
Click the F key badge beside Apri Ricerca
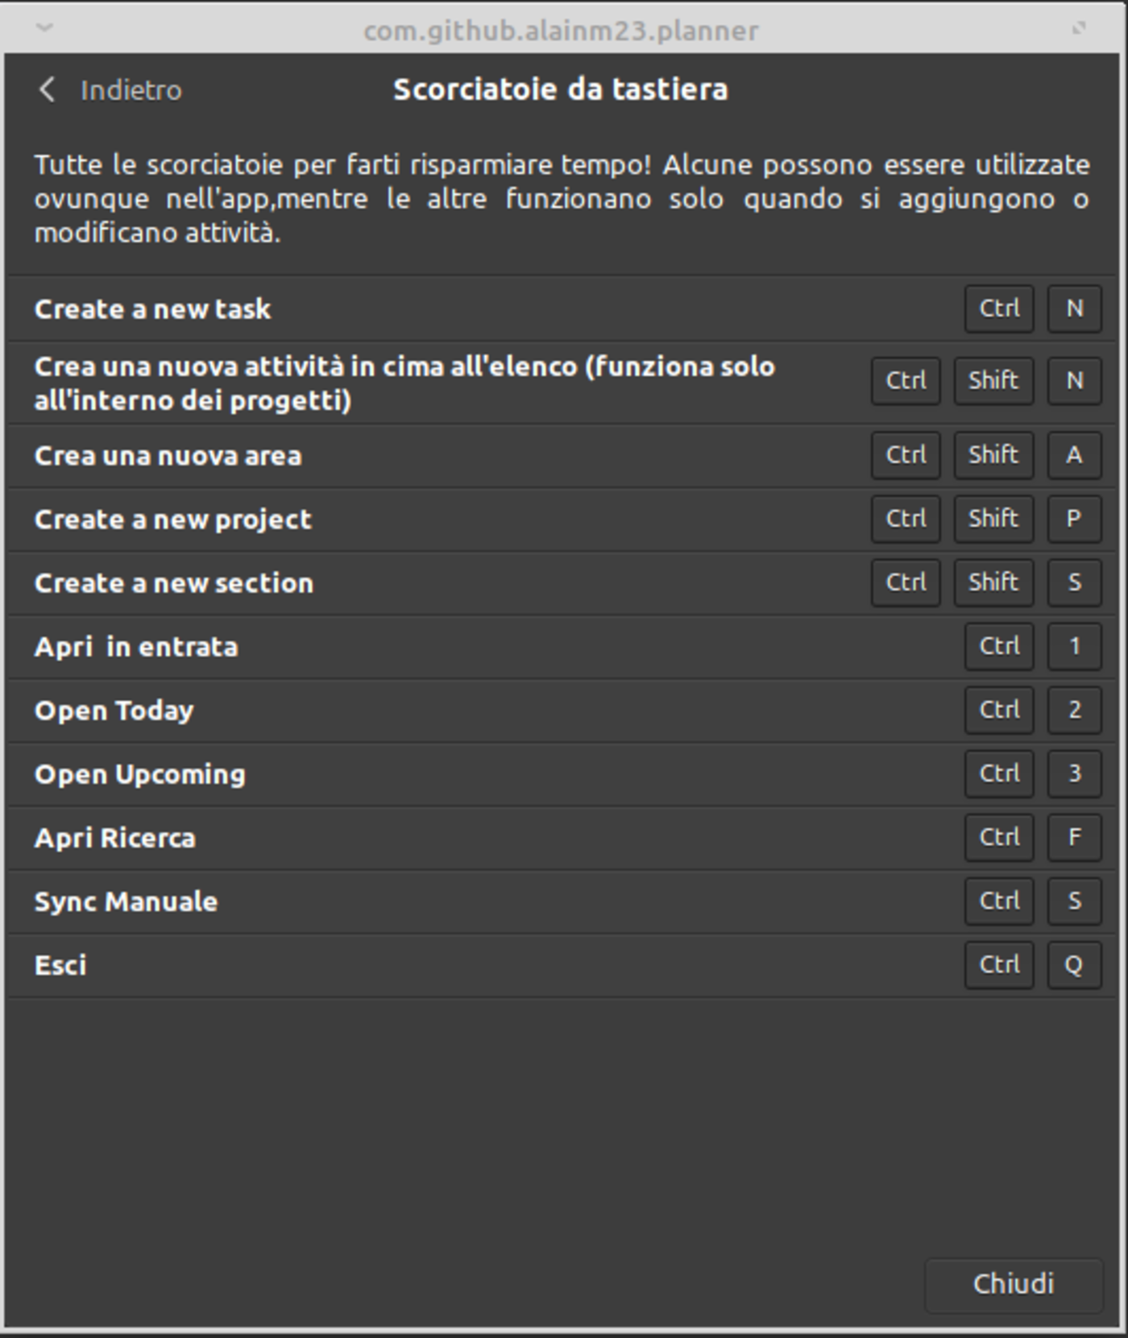point(1074,837)
